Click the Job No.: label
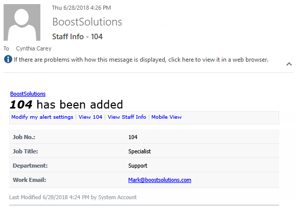This screenshot has height=214, width=296. click(x=24, y=137)
